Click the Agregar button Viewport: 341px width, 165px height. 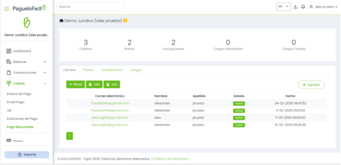311,85
